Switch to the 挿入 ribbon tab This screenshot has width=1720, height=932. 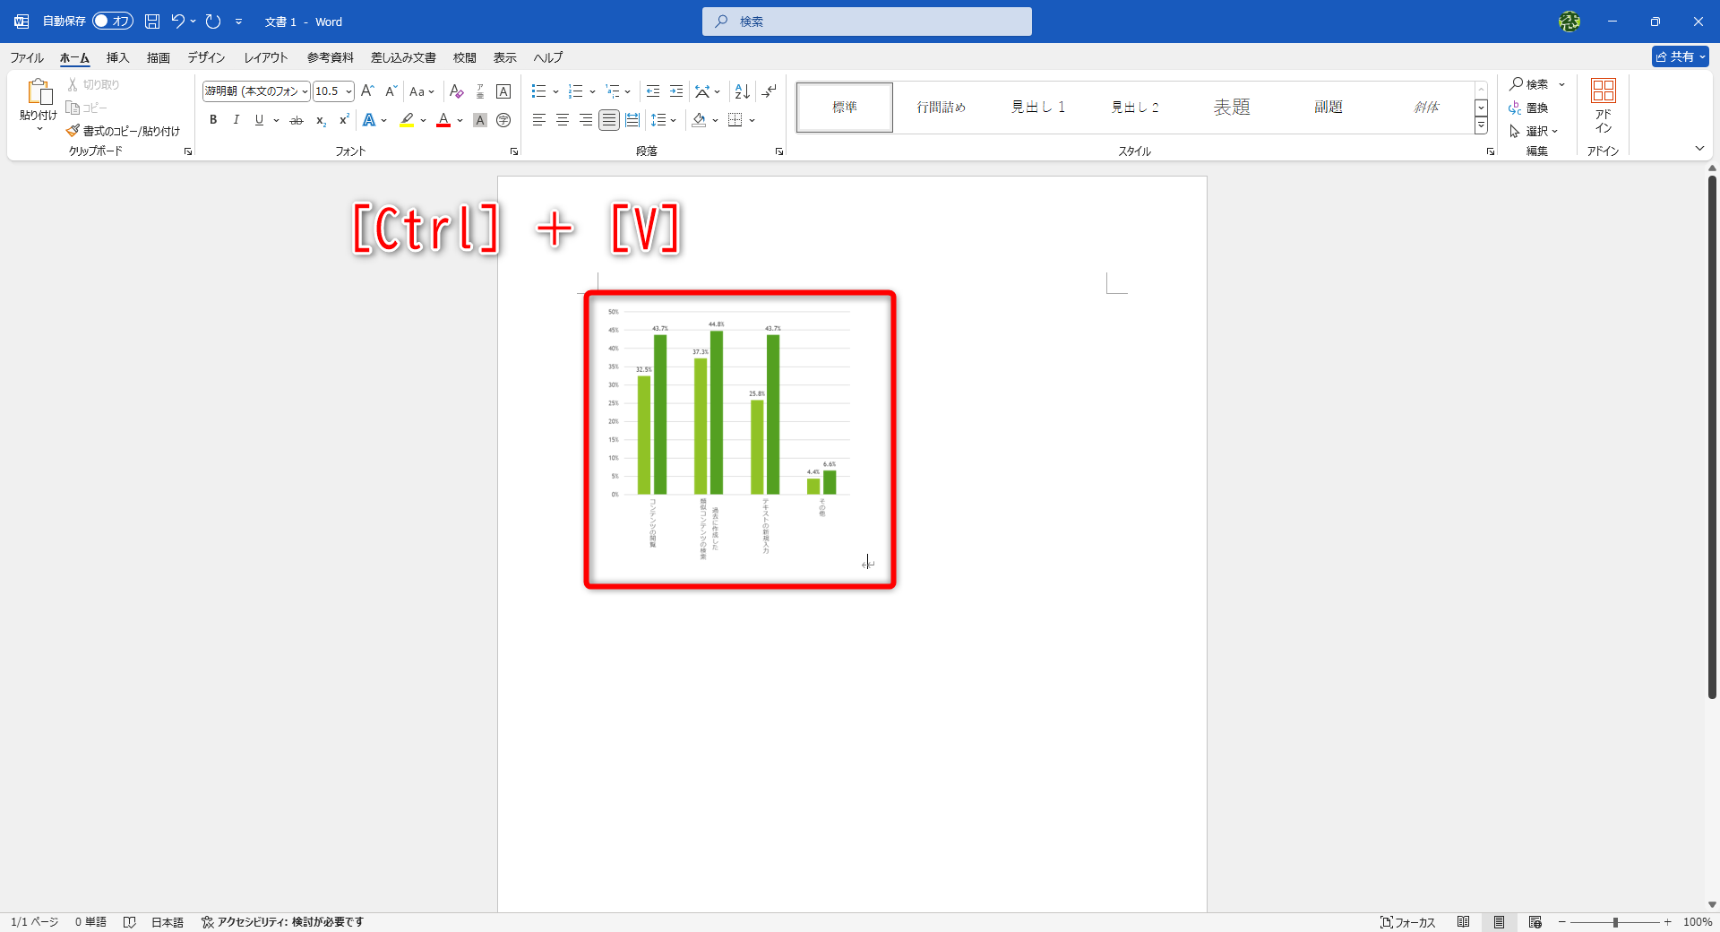coord(117,56)
